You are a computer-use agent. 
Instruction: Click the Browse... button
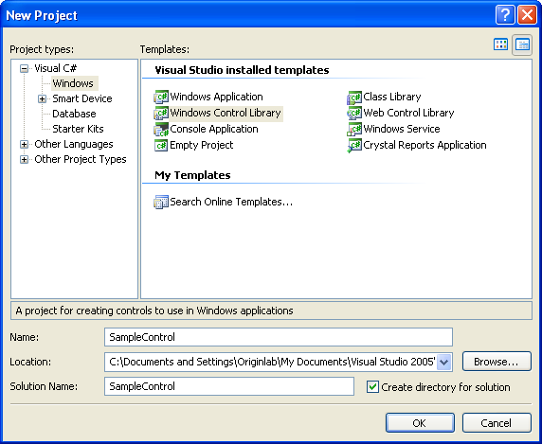coord(497,362)
